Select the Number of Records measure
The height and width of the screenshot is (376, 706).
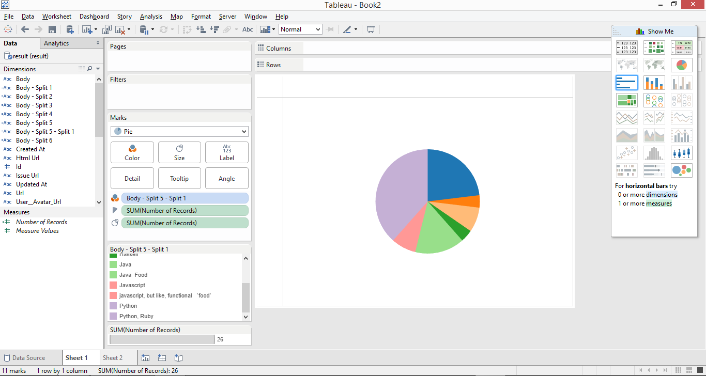[41, 222]
